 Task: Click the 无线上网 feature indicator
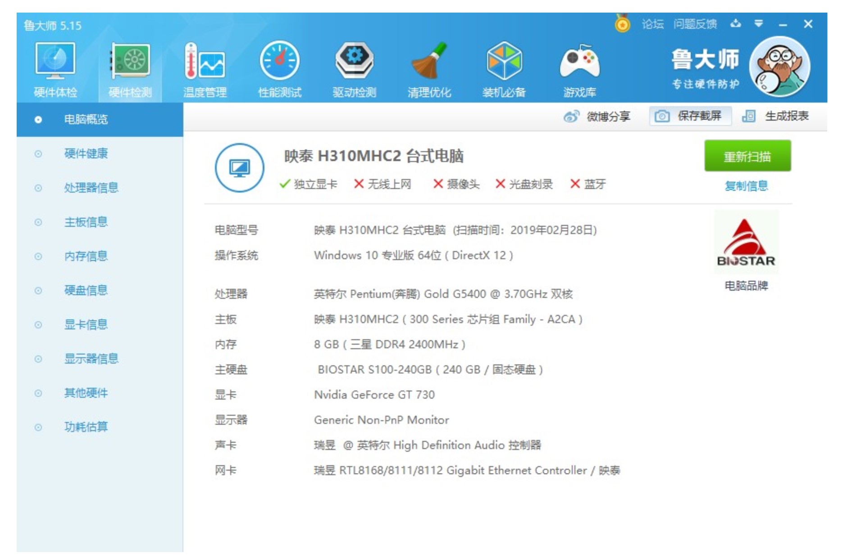(383, 184)
